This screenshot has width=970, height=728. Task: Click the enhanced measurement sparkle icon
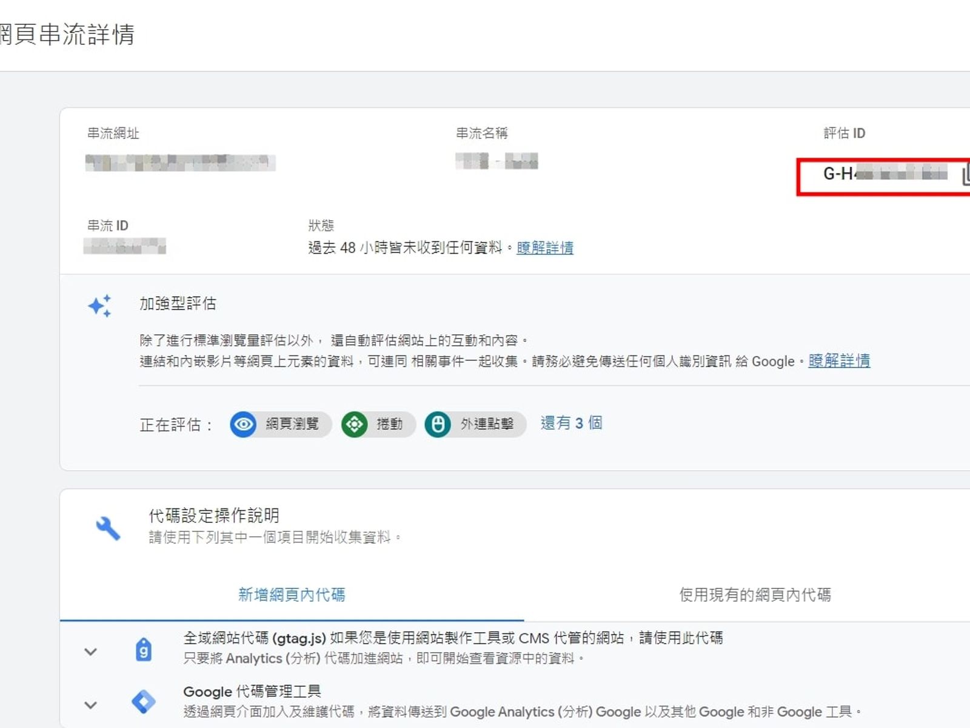click(x=100, y=306)
